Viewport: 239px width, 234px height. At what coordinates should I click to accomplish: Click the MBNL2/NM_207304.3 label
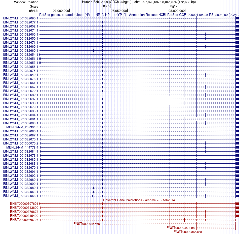coord(22,127)
